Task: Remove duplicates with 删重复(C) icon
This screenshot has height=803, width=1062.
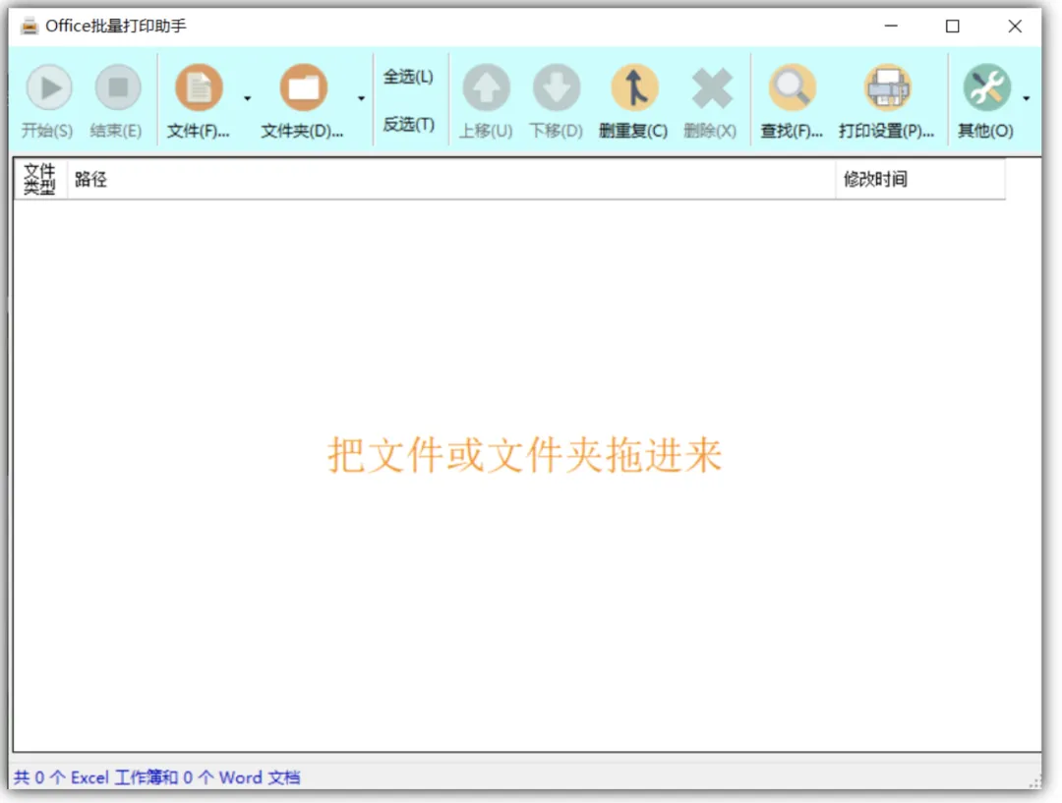Action: [634, 88]
